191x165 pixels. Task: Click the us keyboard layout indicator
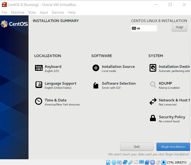[x=144, y=28]
